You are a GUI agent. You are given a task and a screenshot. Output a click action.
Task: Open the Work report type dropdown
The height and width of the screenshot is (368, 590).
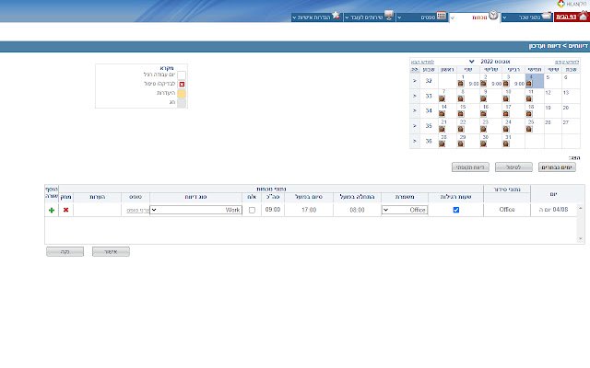(195, 210)
